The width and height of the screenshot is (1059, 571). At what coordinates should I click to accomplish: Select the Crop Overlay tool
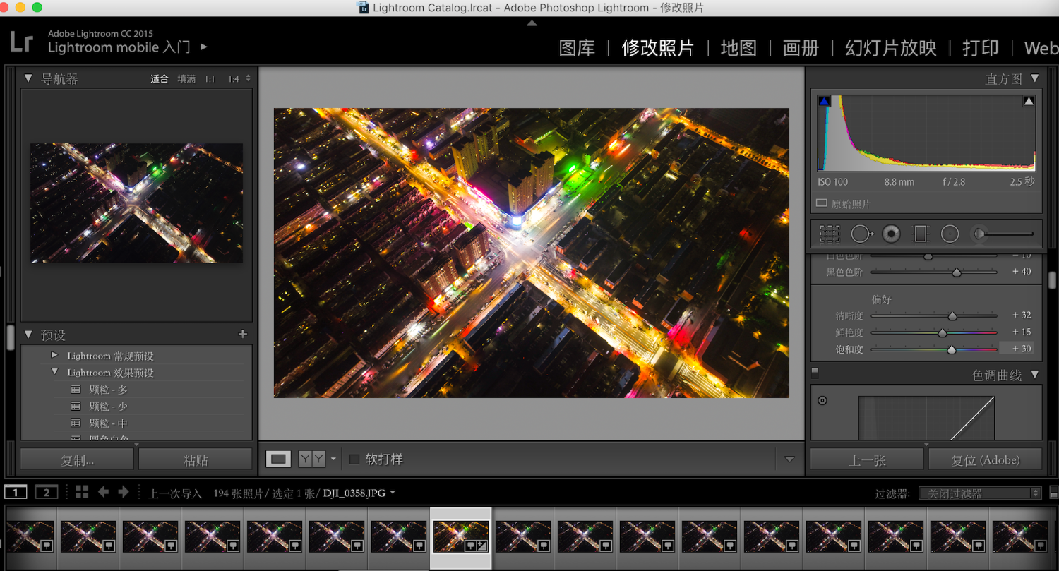[x=830, y=234]
